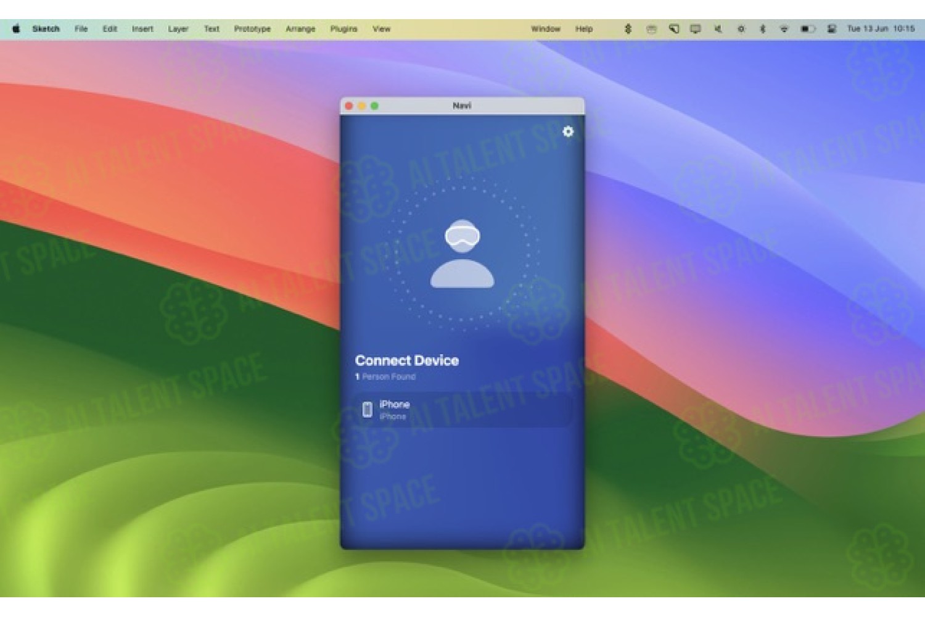Image resolution: width=925 pixels, height=617 pixels.
Task: Check the battery status icon
Action: tap(808, 28)
